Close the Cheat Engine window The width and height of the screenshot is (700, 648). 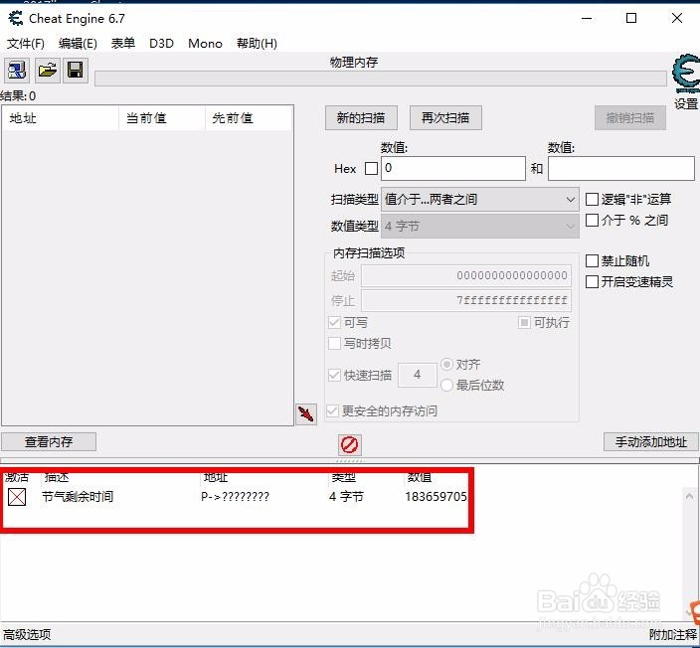(677, 18)
